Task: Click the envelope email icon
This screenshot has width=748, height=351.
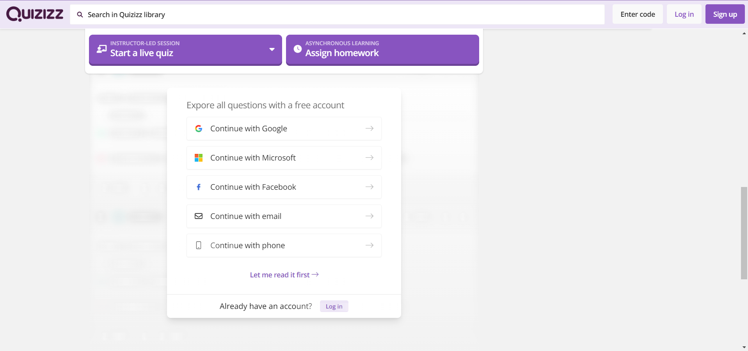Action: [x=199, y=216]
